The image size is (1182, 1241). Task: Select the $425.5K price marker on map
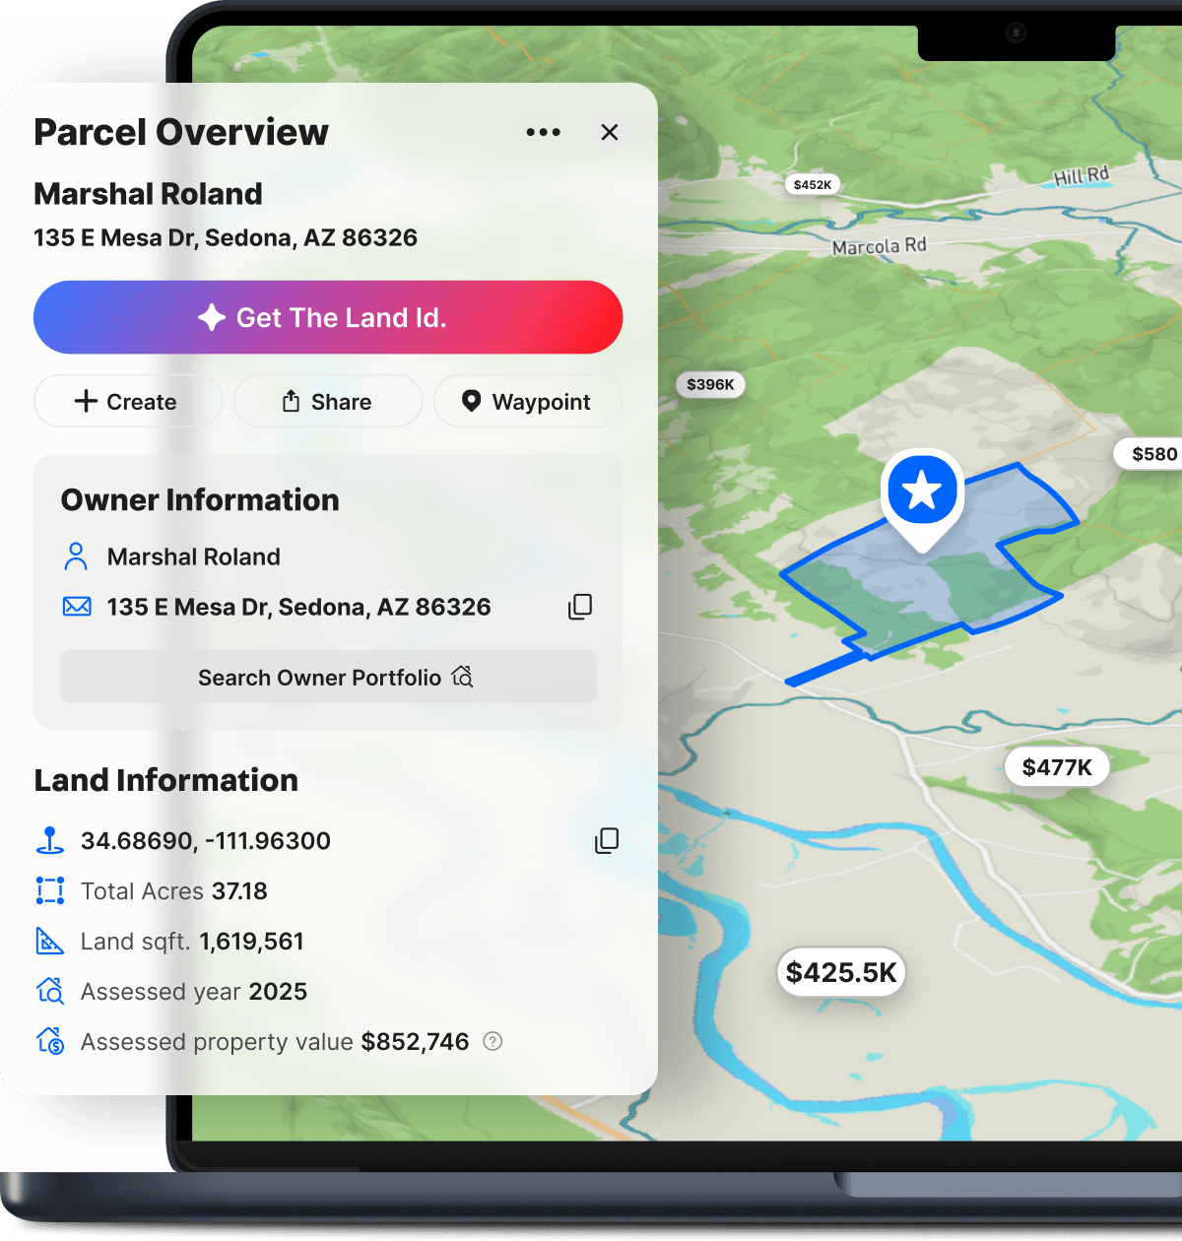tap(841, 972)
